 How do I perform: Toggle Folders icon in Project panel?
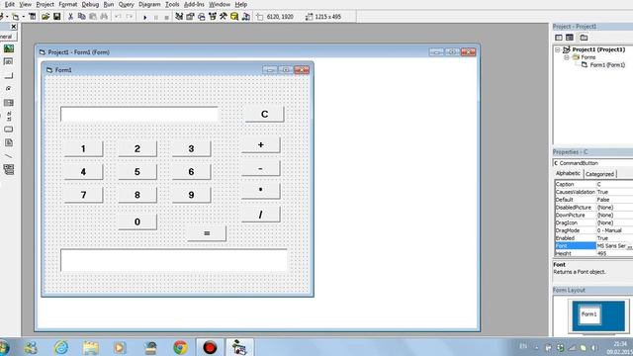584,38
